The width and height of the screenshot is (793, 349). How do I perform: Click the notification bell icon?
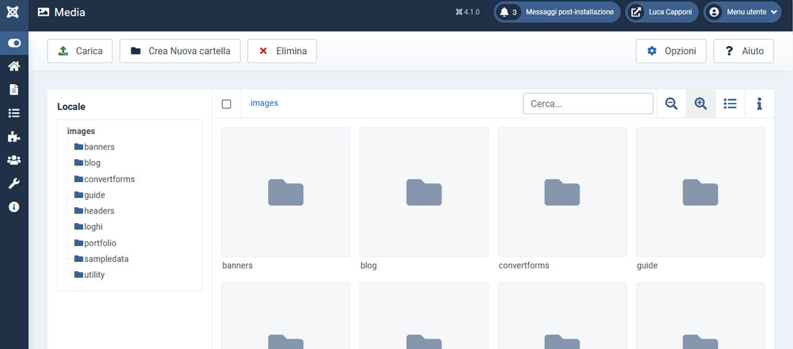pos(504,12)
